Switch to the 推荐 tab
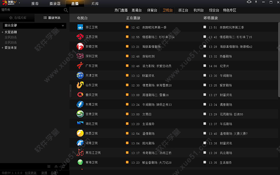This screenshot has height=175, width=280. click(35, 4)
